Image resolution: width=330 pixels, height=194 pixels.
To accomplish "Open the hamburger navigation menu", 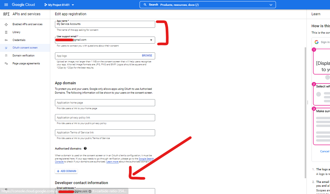I will tap(6, 5).
